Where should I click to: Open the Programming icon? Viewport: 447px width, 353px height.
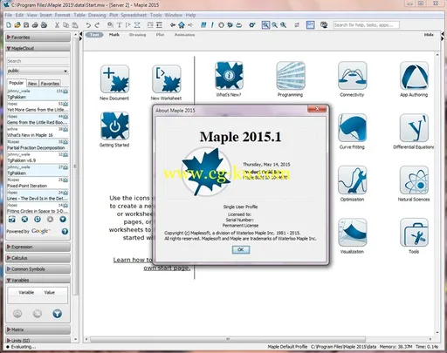[291, 76]
